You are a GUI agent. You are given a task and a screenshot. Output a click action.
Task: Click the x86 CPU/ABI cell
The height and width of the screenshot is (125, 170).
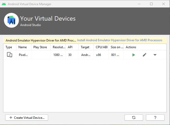101,55
